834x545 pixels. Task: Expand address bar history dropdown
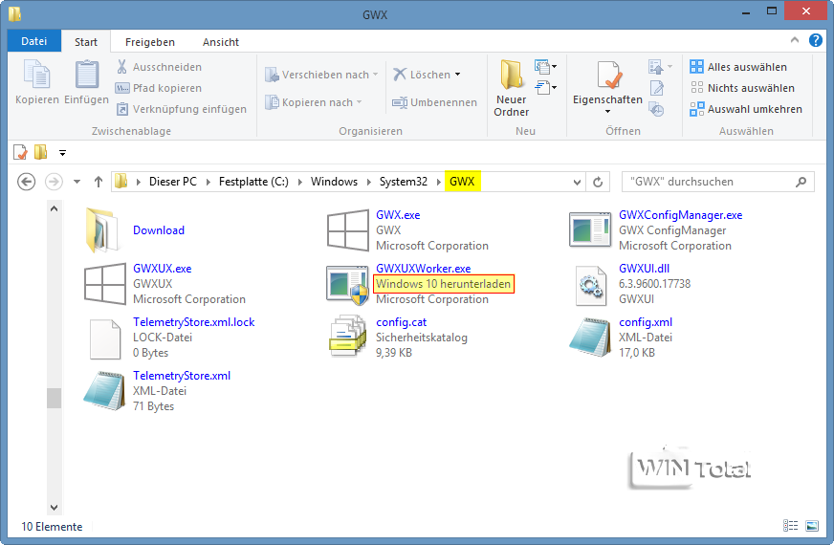point(577,182)
